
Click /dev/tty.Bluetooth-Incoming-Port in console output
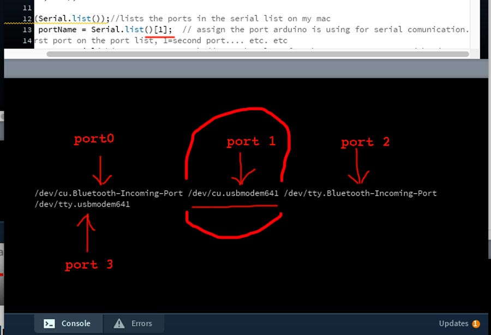360,193
